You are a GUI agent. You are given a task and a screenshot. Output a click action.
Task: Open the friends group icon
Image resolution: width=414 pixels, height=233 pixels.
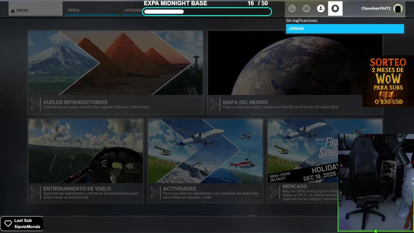click(306, 9)
